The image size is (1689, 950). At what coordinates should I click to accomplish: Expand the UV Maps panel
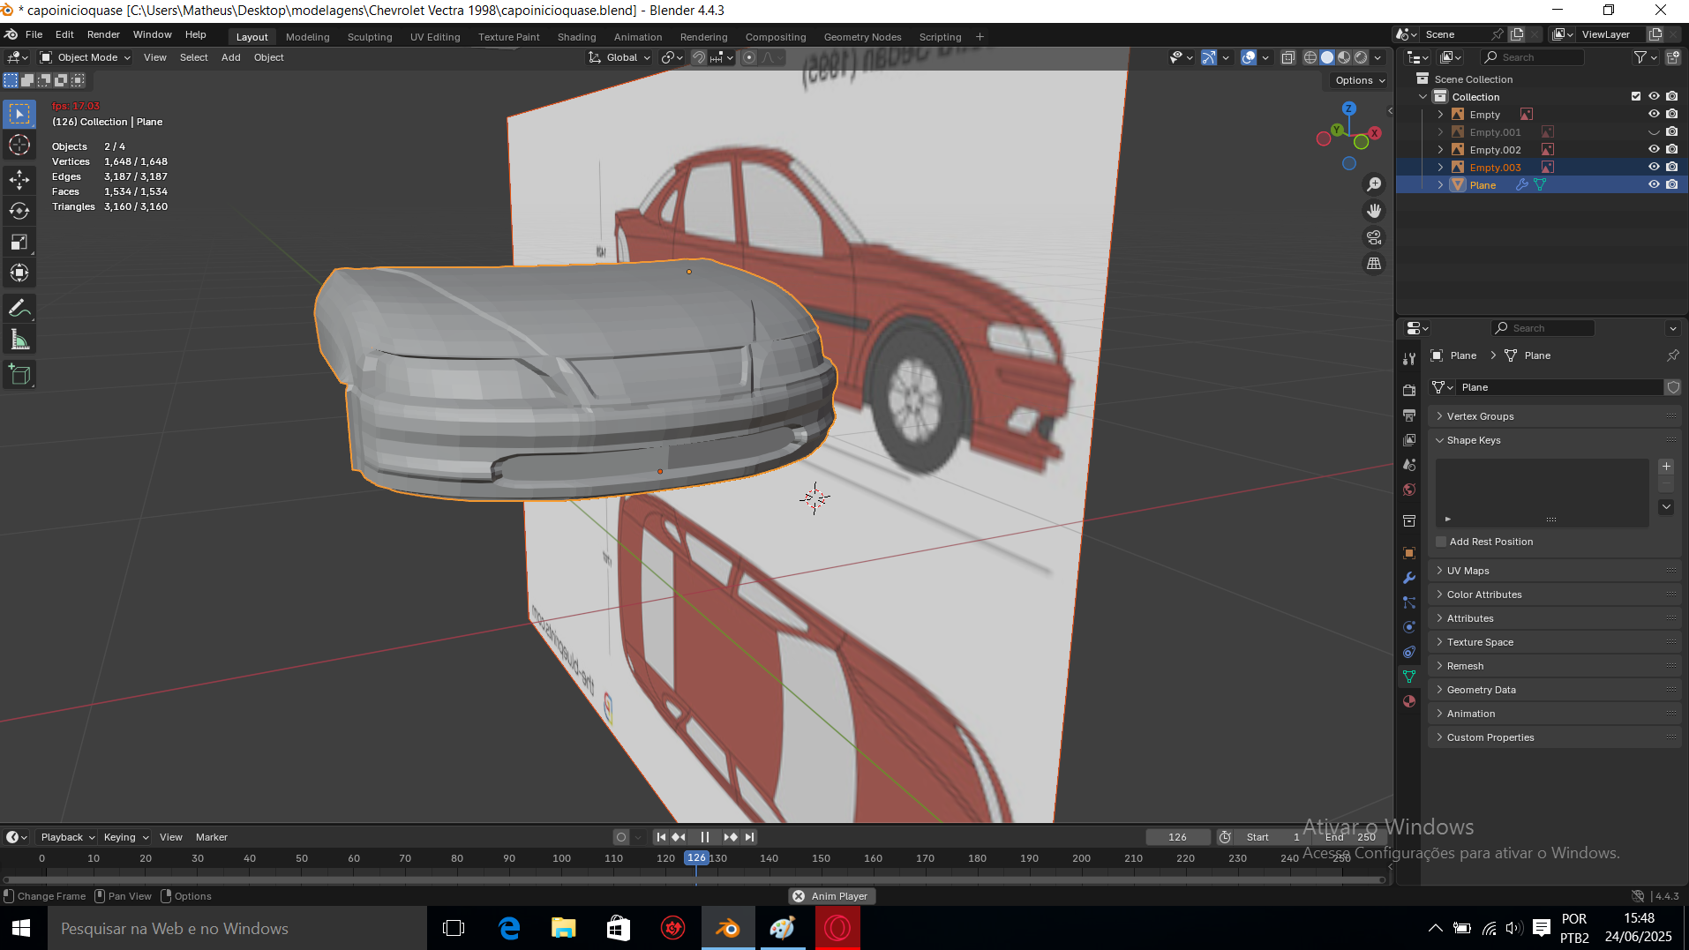click(1468, 571)
